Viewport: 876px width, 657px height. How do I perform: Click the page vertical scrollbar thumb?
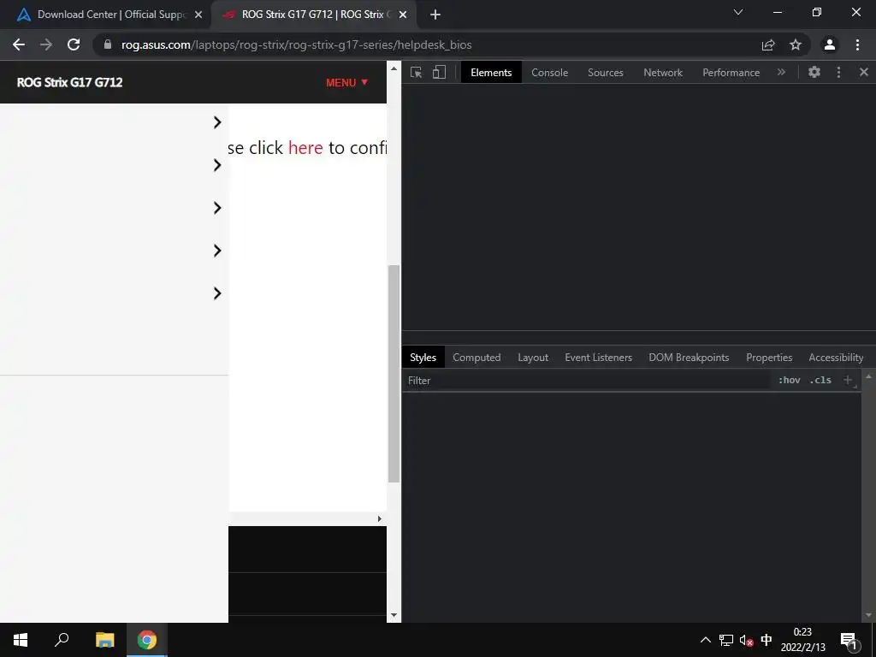point(394,373)
